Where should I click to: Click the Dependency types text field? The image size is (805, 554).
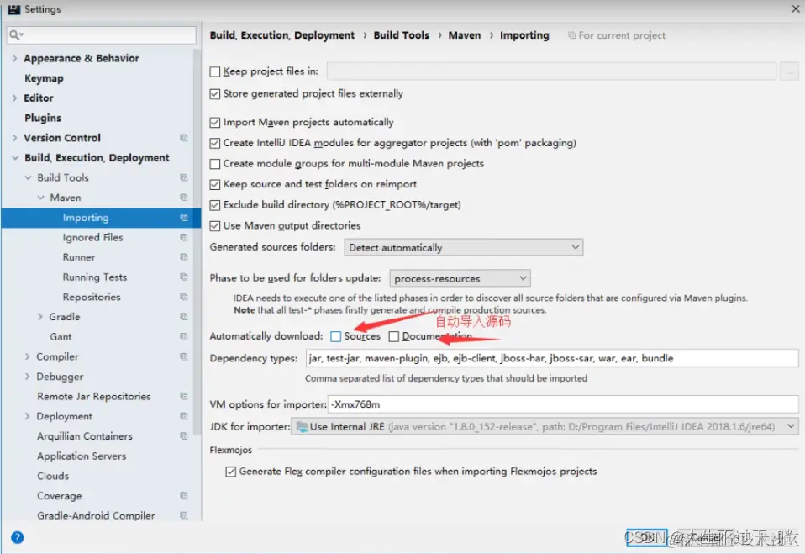click(x=552, y=358)
